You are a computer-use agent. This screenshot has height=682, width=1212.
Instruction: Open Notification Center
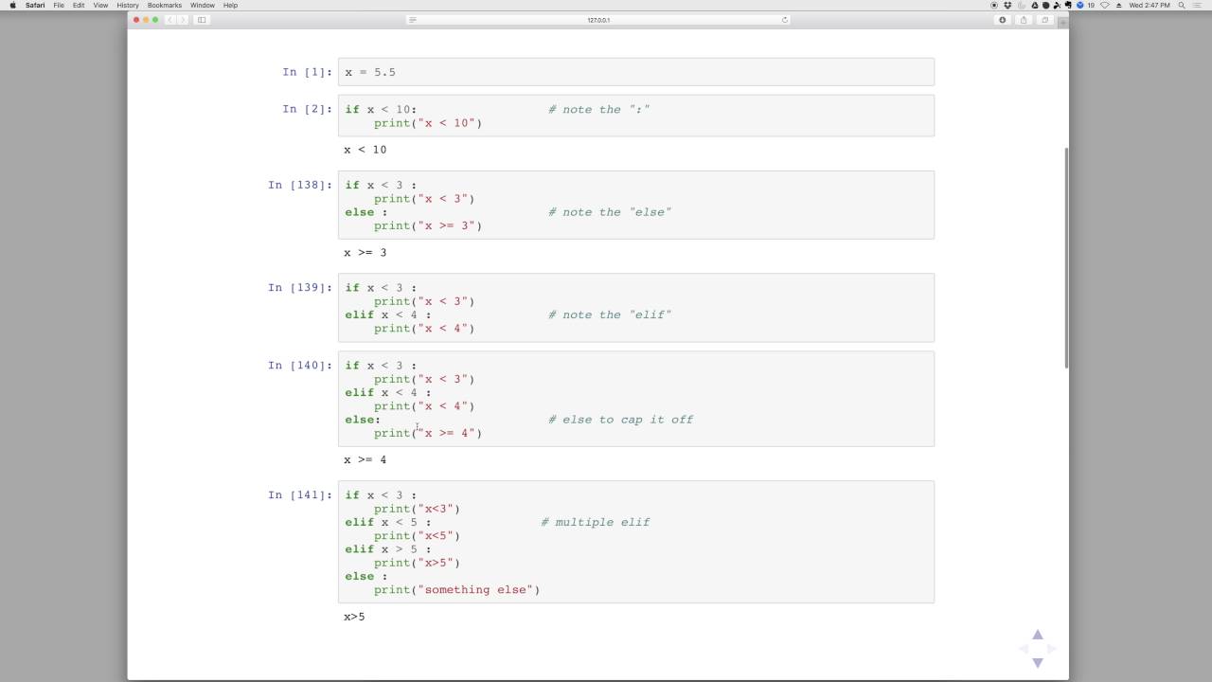pyautogui.click(x=1198, y=5)
